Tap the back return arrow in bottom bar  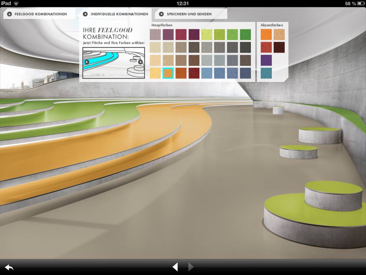click(x=9, y=267)
